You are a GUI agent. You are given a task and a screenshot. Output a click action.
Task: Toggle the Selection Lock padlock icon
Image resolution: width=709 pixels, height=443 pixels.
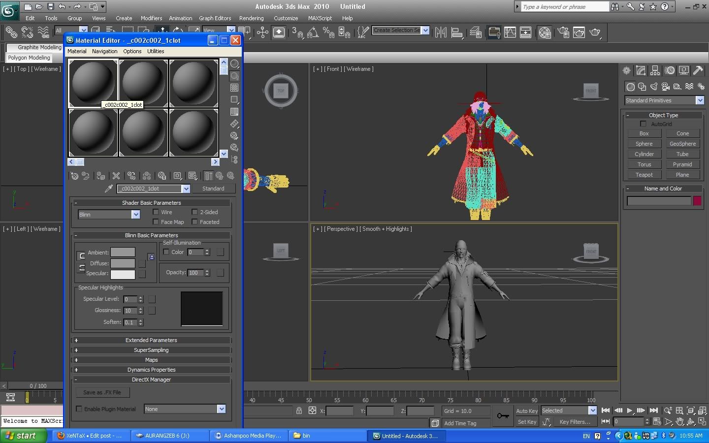tap(299, 411)
